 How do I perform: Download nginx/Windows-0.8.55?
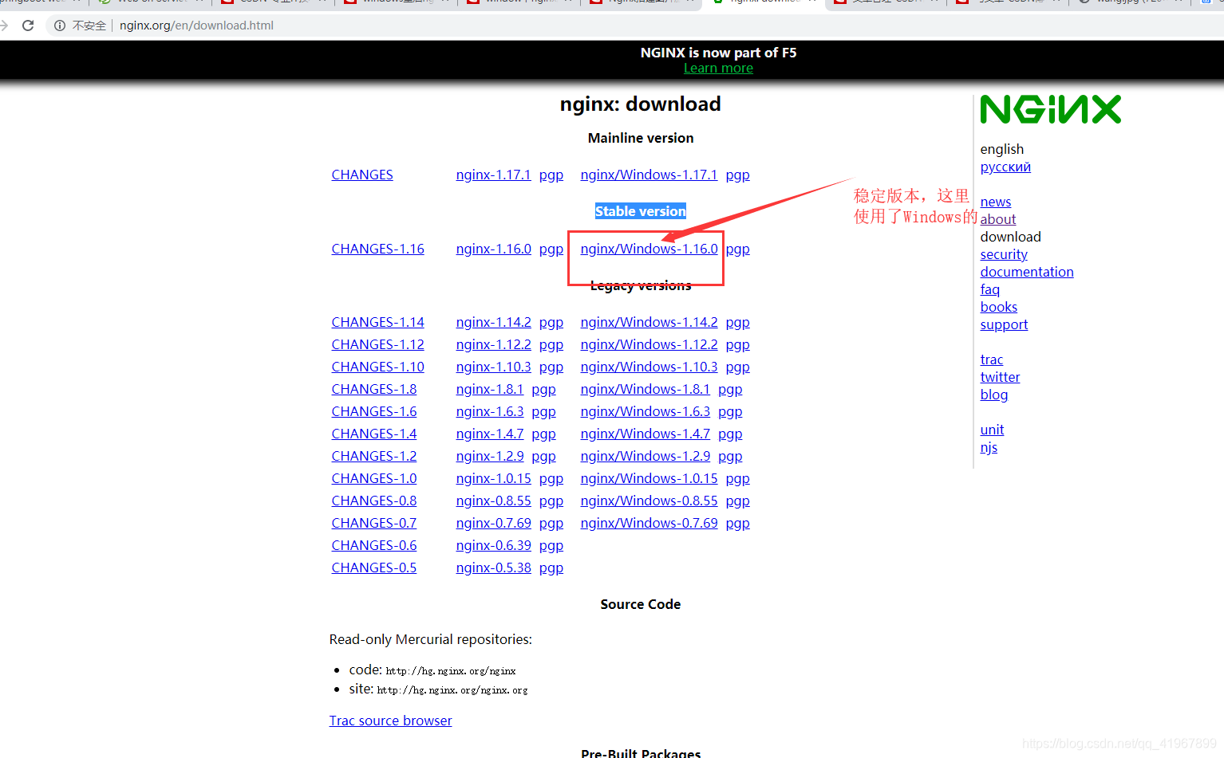[649, 501]
